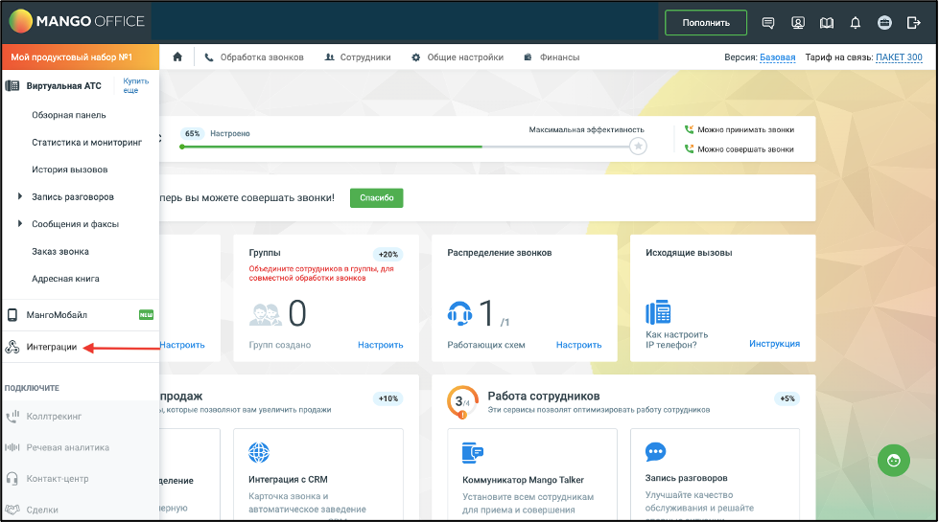Click Как настроить IP телефон? text

point(677,340)
